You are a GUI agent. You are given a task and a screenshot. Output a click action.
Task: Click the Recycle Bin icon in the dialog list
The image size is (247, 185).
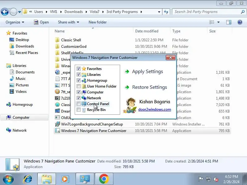click(x=84, y=110)
